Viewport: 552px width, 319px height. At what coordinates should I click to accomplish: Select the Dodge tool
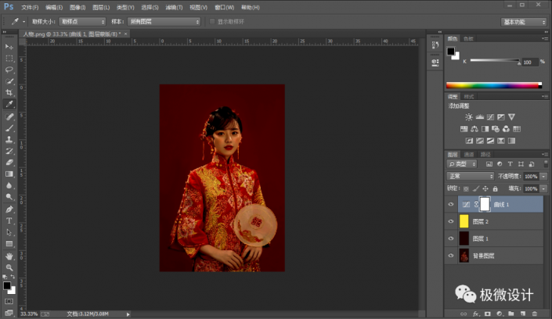[9, 197]
